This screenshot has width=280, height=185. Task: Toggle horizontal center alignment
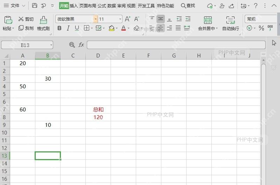(161, 28)
